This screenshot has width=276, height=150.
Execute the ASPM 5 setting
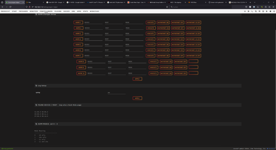pyautogui.click(x=150, y=44)
